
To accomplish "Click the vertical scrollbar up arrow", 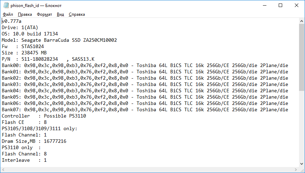I will [302, 21].
